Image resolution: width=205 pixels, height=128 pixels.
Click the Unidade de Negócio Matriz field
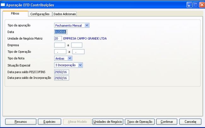(x=58, y=38)
